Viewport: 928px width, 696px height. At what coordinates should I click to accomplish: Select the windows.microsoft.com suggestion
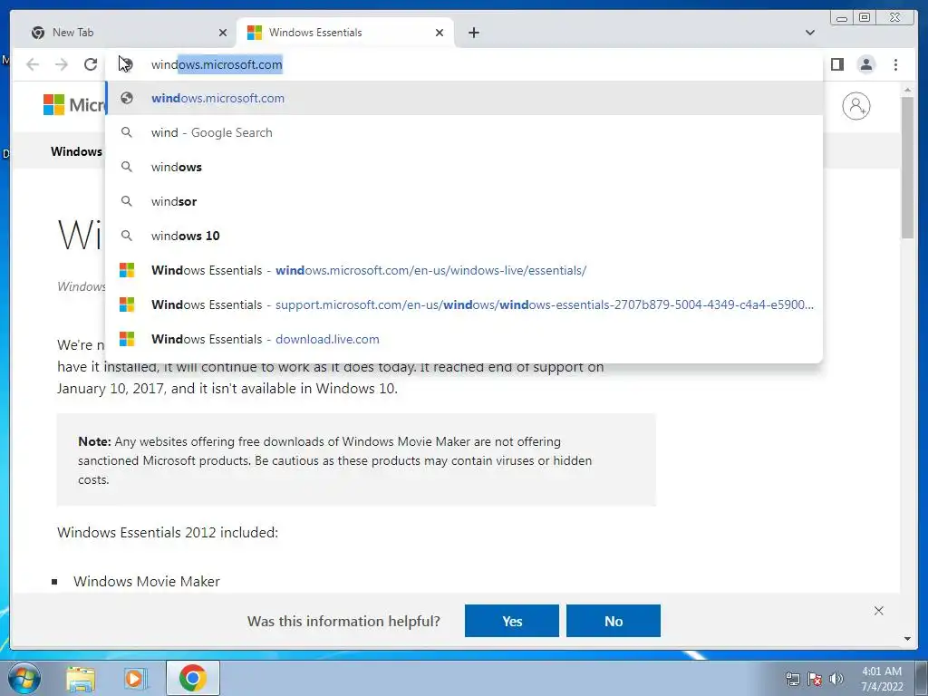click(x=464, y=98)
